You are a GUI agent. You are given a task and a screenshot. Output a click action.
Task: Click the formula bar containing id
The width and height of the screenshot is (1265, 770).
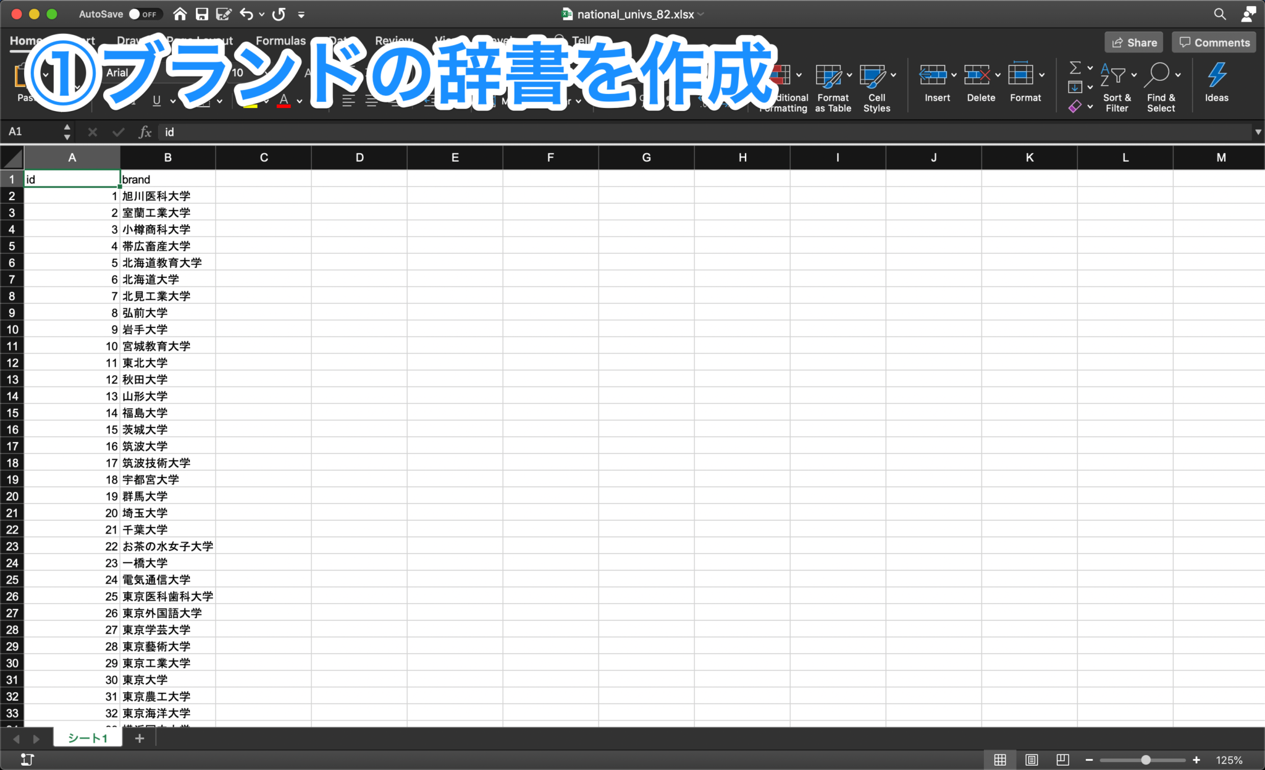(704, 132)
